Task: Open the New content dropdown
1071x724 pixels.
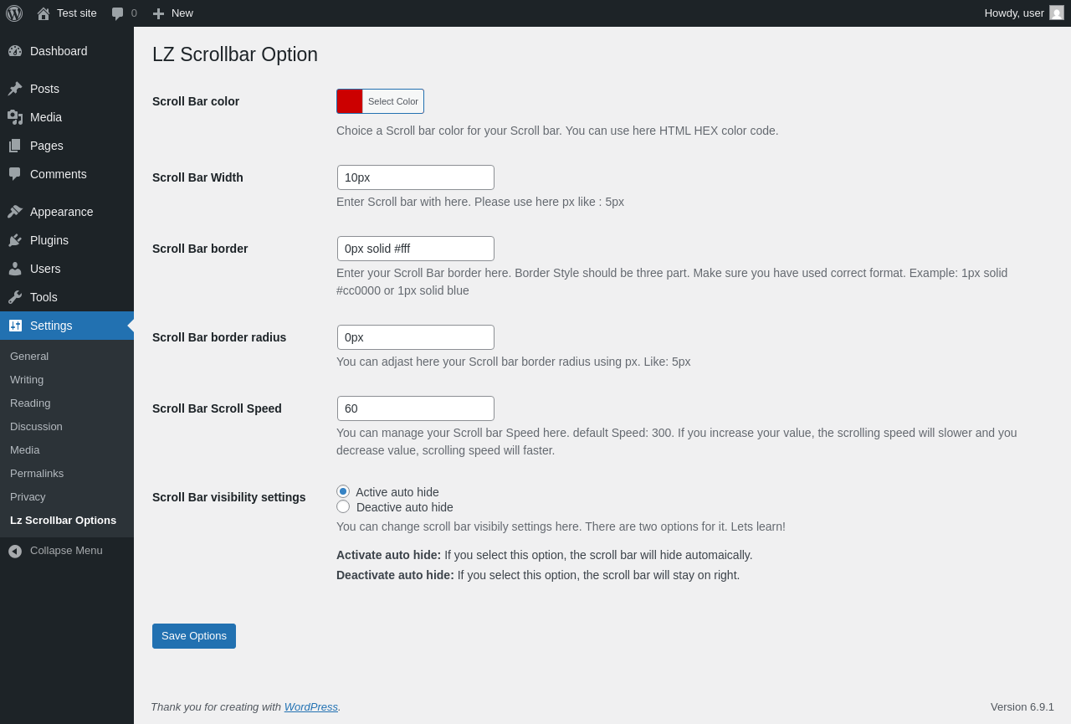Action: pos(172,13)
